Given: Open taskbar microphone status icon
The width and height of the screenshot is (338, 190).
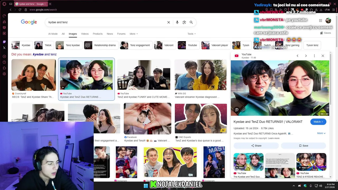Looking at the screenshot, I should click(311, 186).
